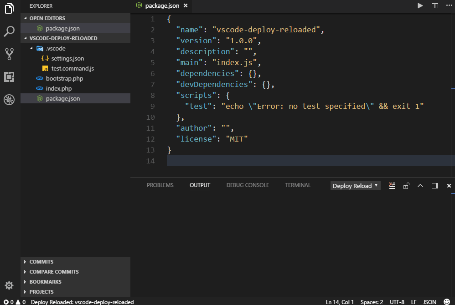The height and width of the screenshot is (305, 455).
Task: Move panel position using the layout icon
Action: click(434, 186)
